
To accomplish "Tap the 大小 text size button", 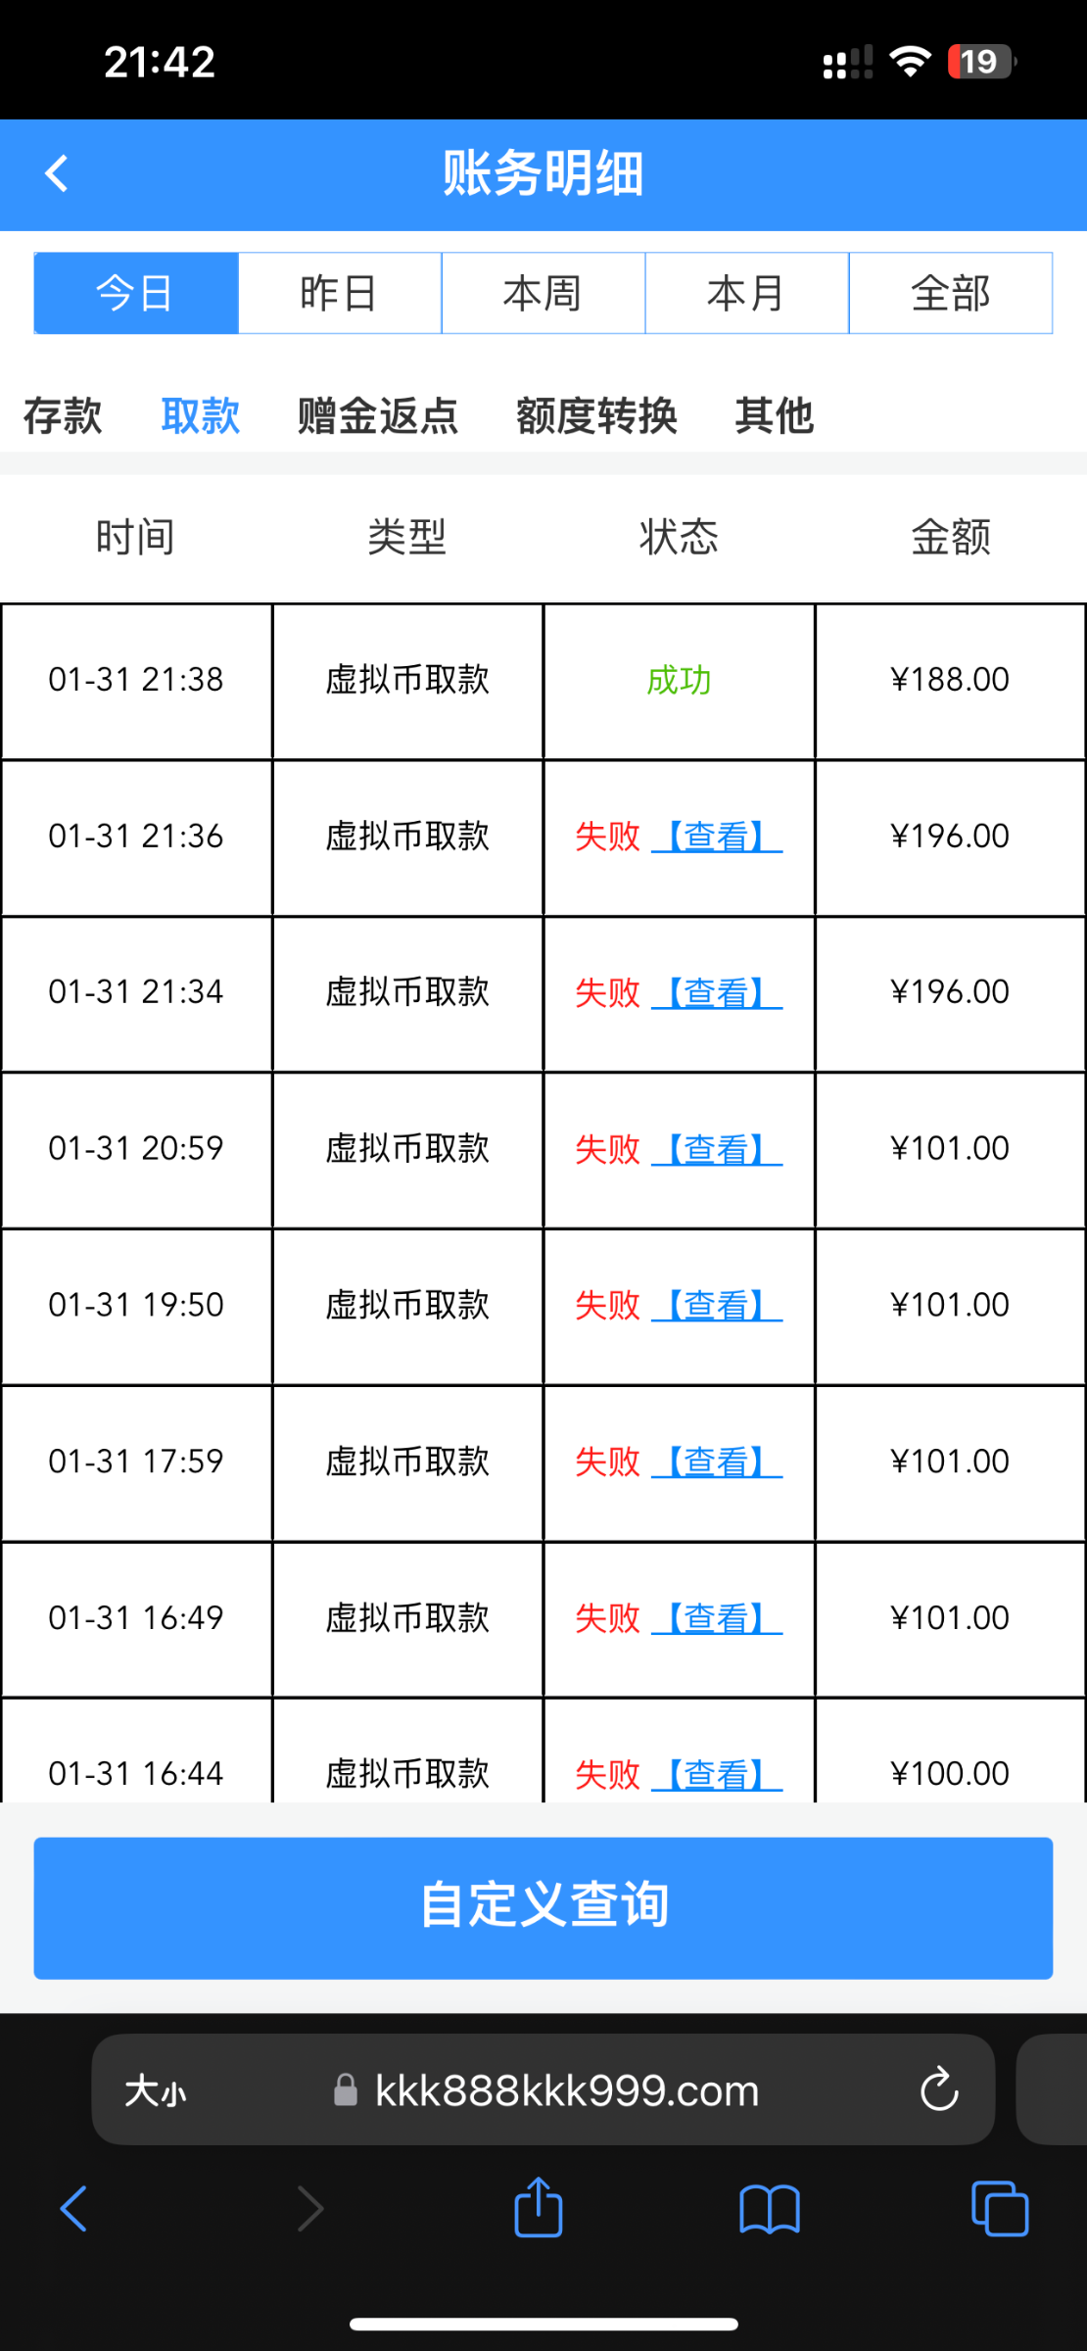I will click(x=155, y=2091).
